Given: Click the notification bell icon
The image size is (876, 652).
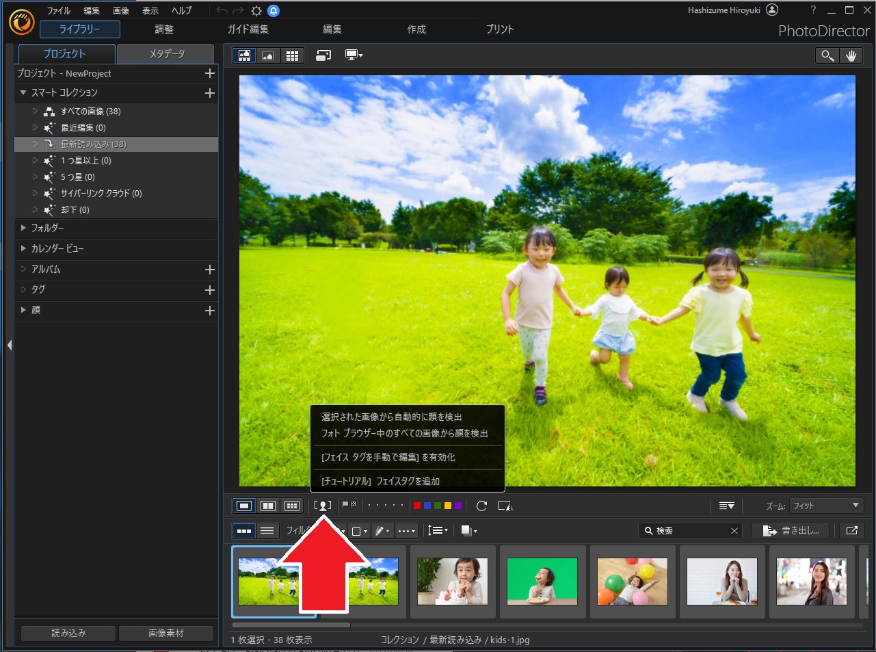Looking at the screenshot, I should (x=274, y=11).
